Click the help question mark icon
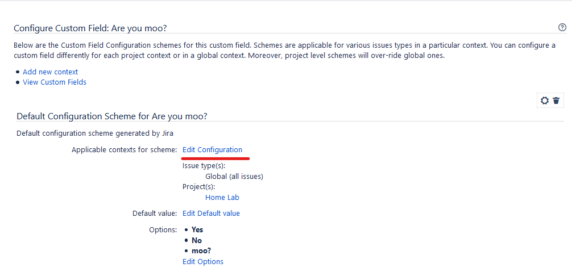 click(562, 27)
